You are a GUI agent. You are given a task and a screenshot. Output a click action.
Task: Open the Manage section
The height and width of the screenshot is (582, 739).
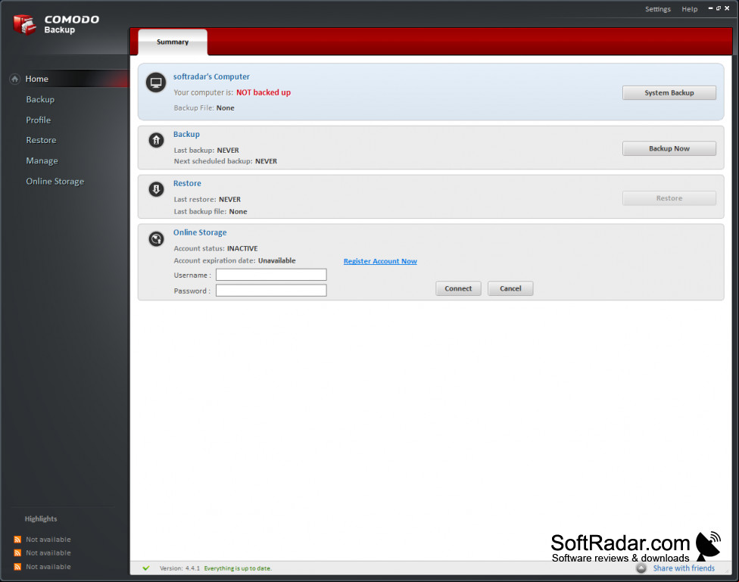42,160
